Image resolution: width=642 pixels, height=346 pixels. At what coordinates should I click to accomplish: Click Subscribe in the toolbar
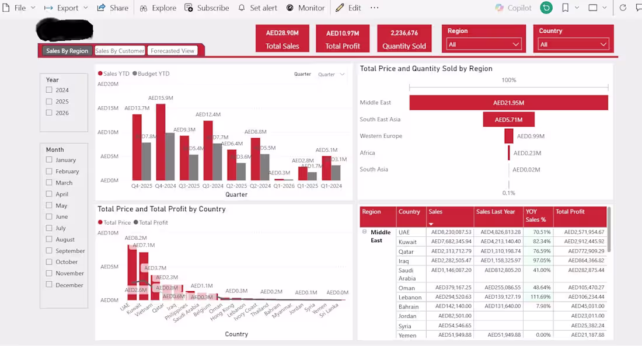pyautogui.click(x=207, y=8)
